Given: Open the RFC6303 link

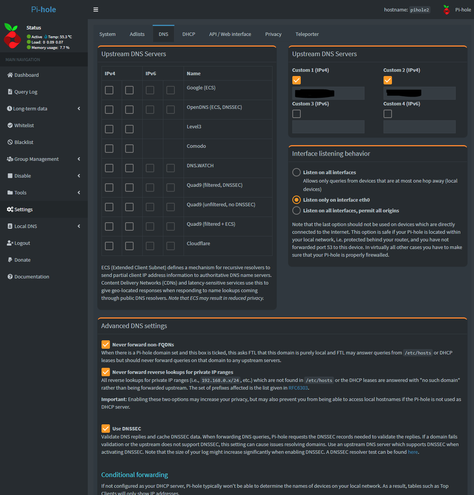Looking at the screenshot, I should coord(298,388).
